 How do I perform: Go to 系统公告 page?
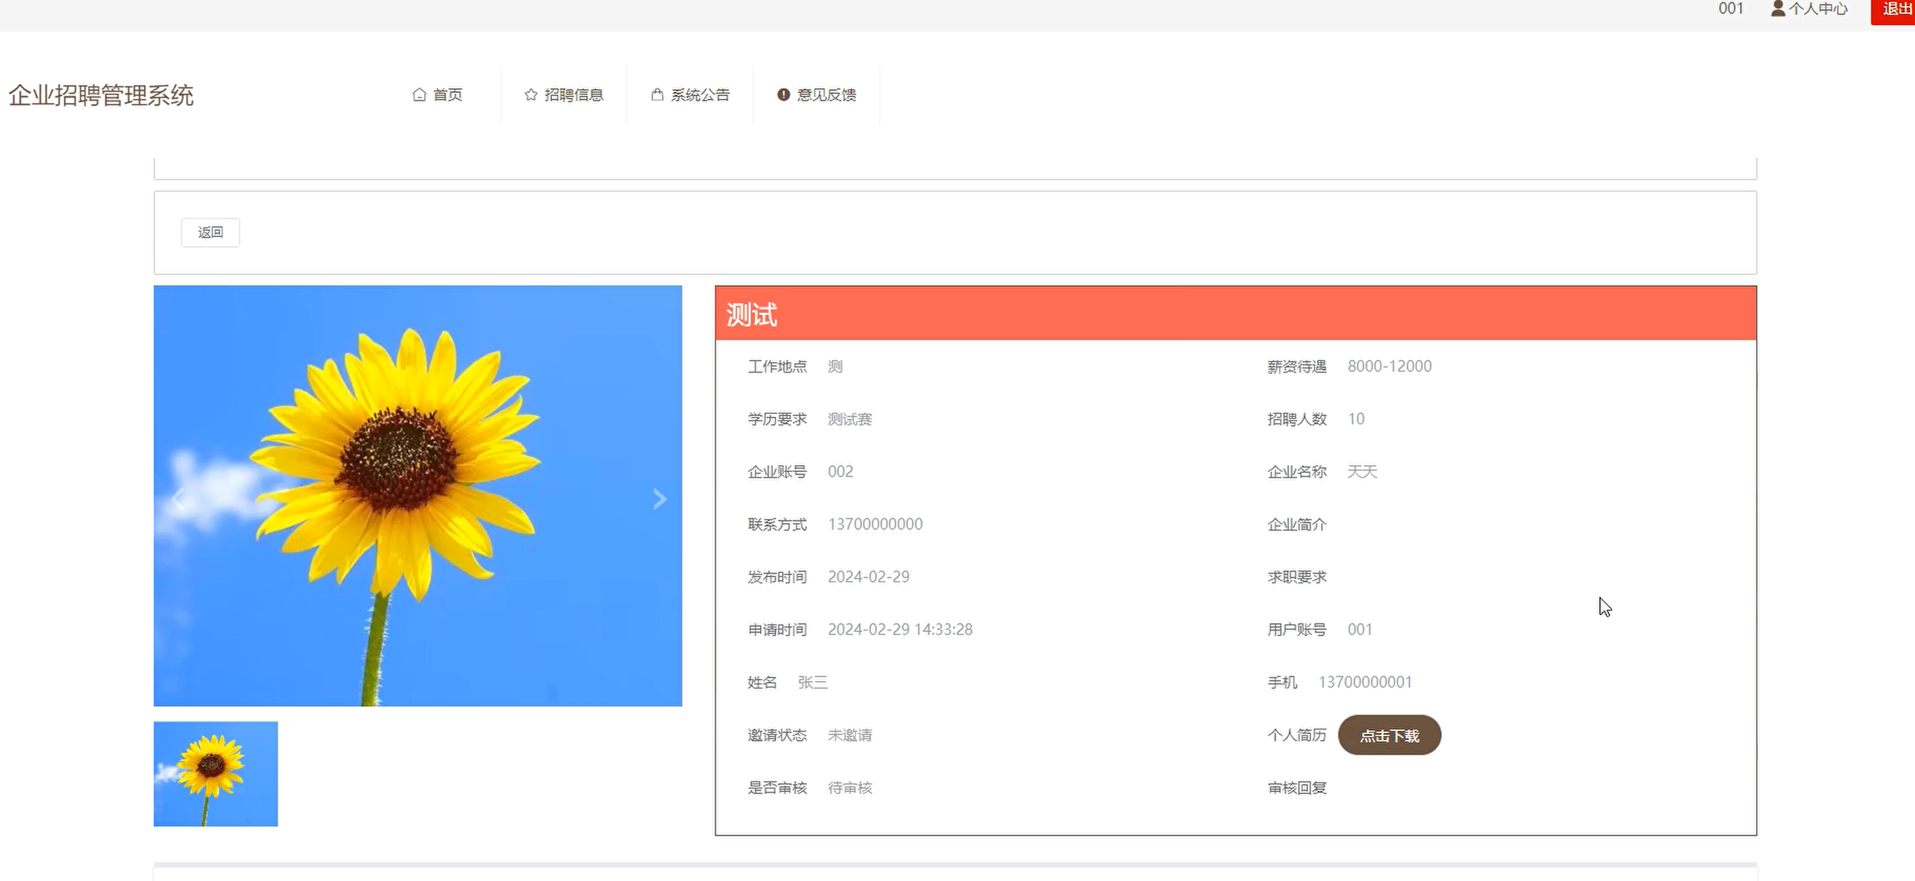tap(700, 95)
